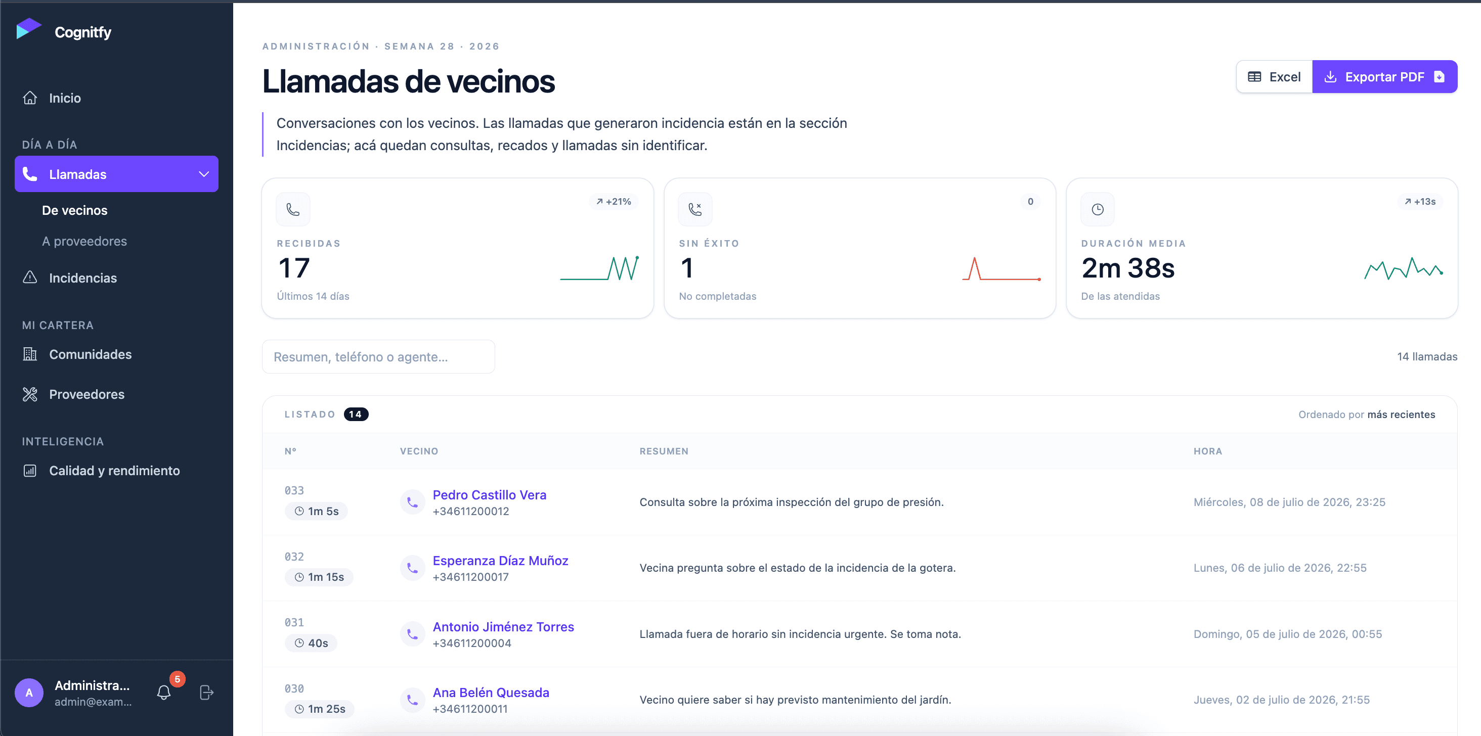Click the Duración media sparkline
The width and height of the screenshot is (1481, 736).
(x=1404, y=268)
